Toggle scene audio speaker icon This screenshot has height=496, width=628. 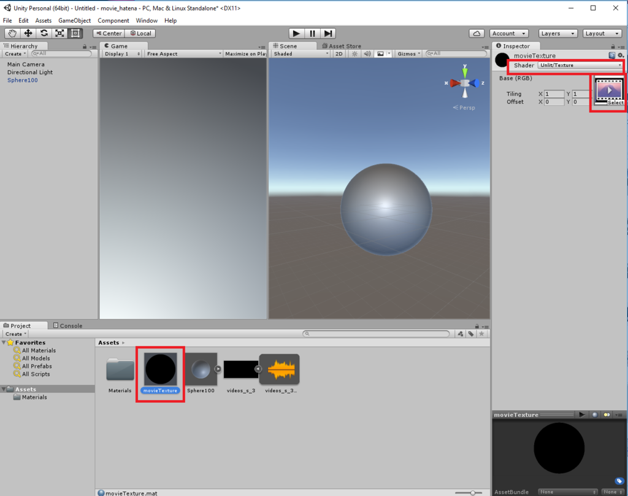[367, 54]
